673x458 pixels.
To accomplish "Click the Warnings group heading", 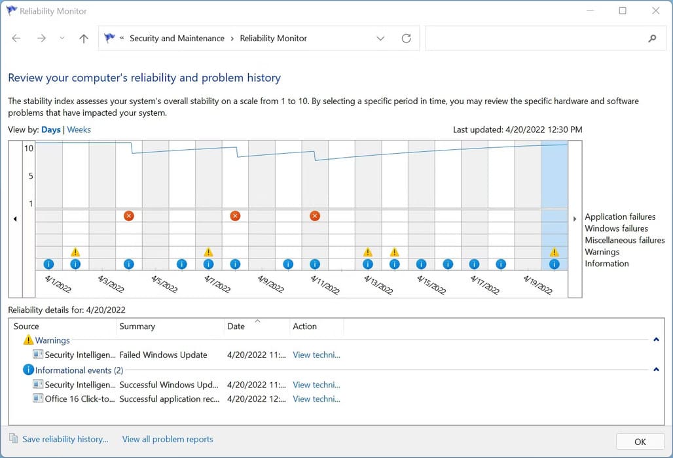I will [x=52, y=340].
